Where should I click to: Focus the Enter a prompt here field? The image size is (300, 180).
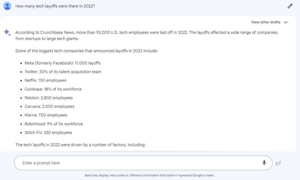coord(138,163)
